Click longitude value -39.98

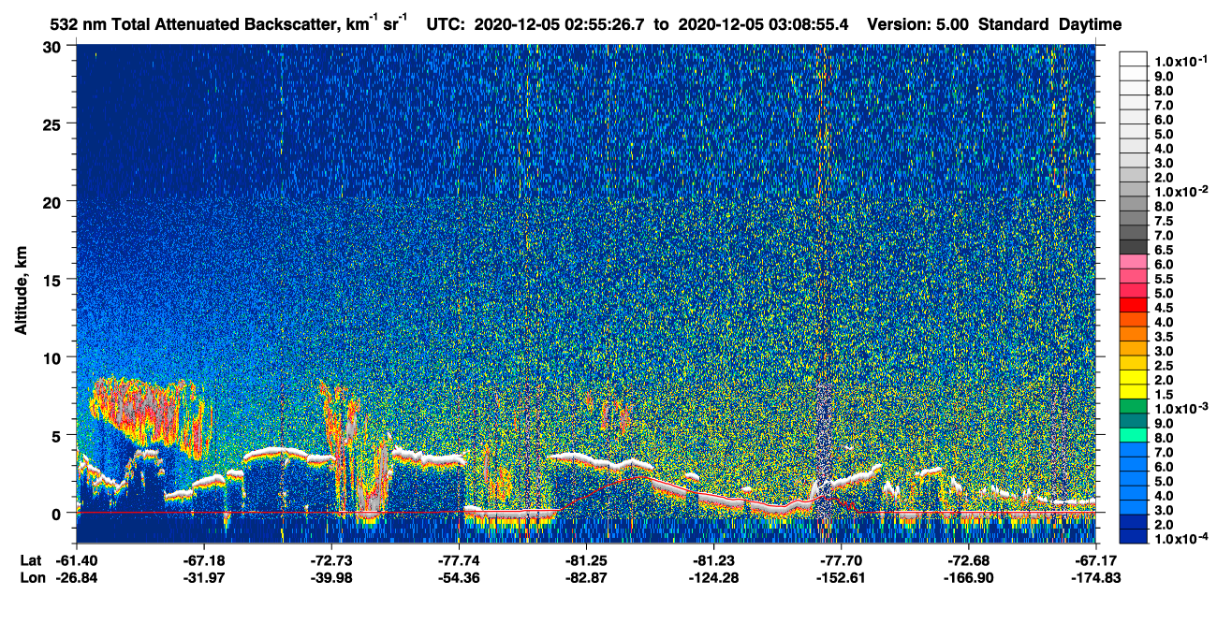[x=332, y=577]
